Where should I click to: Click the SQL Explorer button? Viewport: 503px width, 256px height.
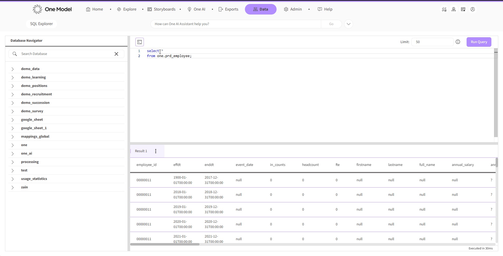(x=41, y=24)
